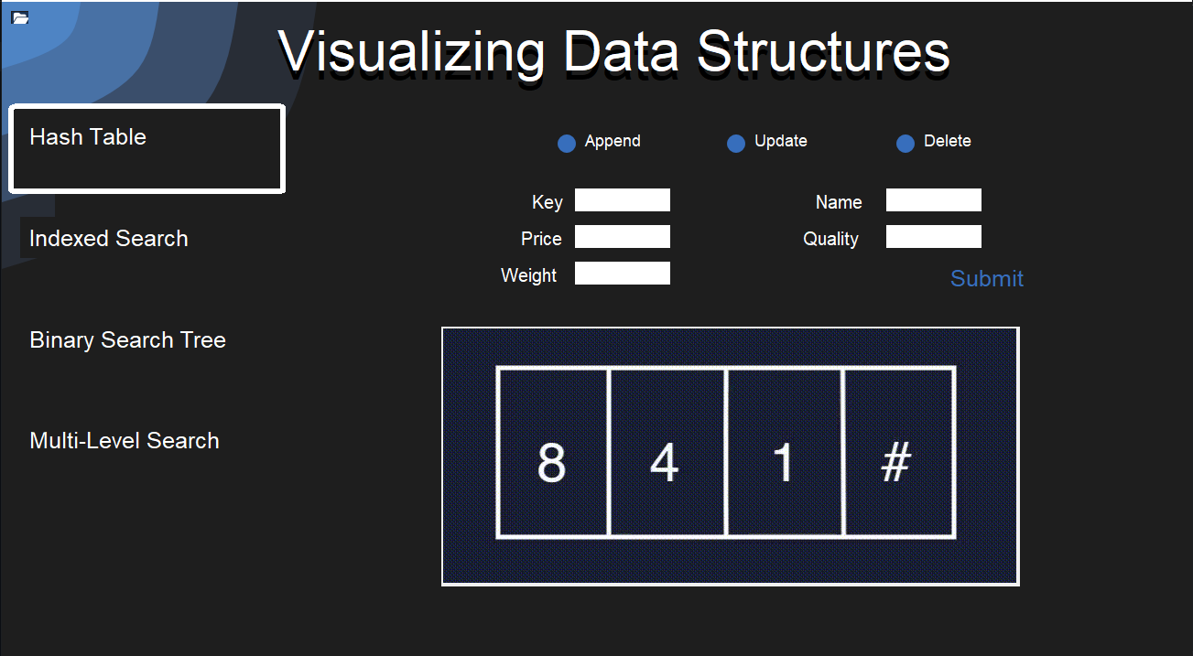1193x656 pixels.
Task: Click the Submit link
Action: 986,278
